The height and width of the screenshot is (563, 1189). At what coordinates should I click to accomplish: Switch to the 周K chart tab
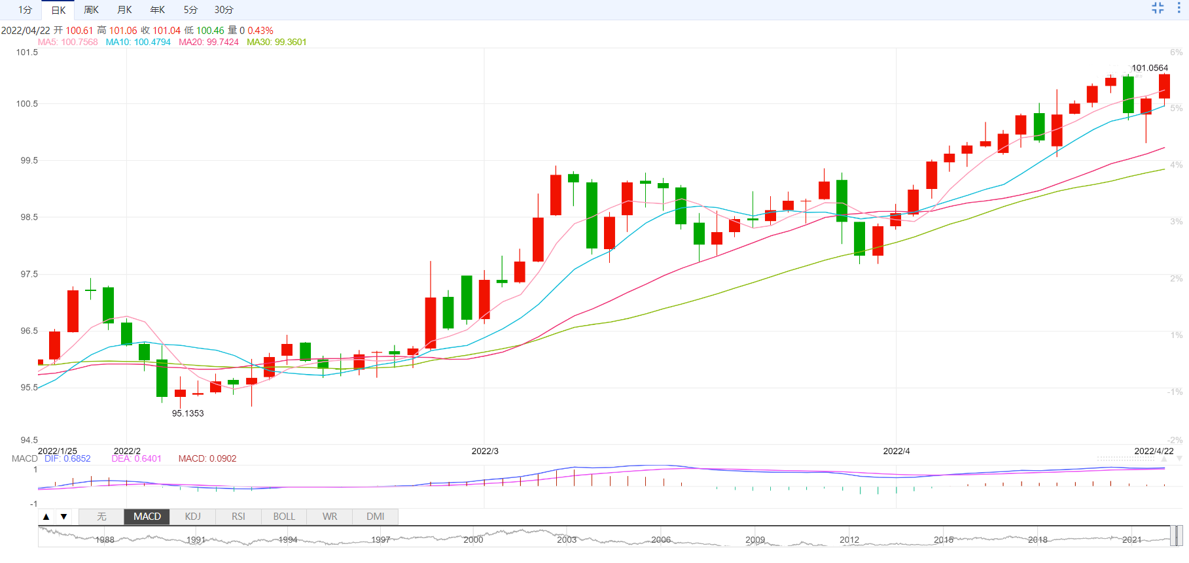coord(91,10)
